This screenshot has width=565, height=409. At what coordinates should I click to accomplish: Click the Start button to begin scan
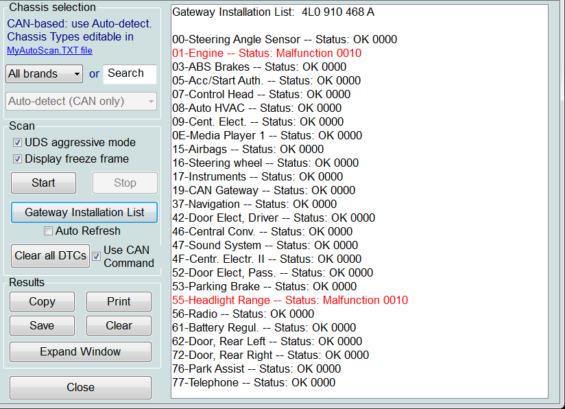click(x=43, y=183)
